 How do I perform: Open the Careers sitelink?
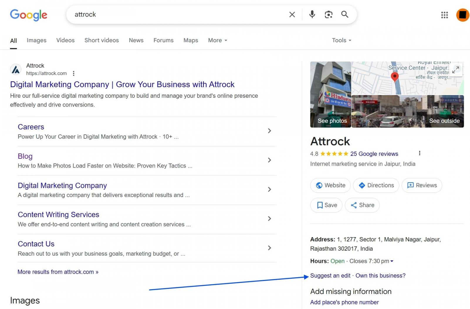point(31,127)
